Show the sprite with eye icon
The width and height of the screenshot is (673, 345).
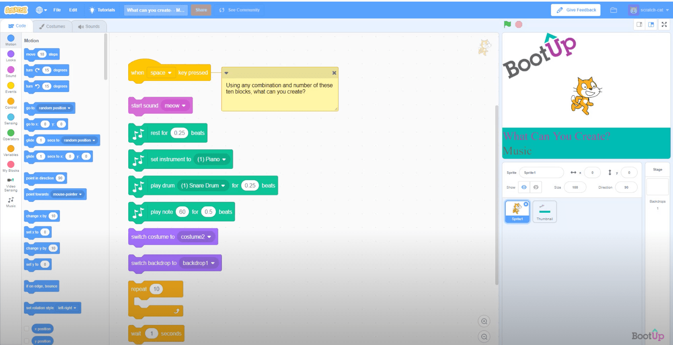click(524, 187)
